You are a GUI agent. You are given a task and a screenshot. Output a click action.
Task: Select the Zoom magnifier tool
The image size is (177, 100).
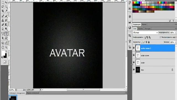point(6,47)
